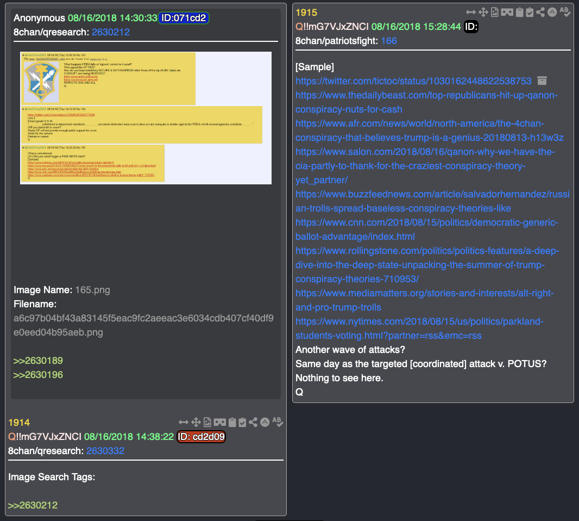Click clipboard checkmark icon in post 1915
The image size is (579, 521).
530,12
